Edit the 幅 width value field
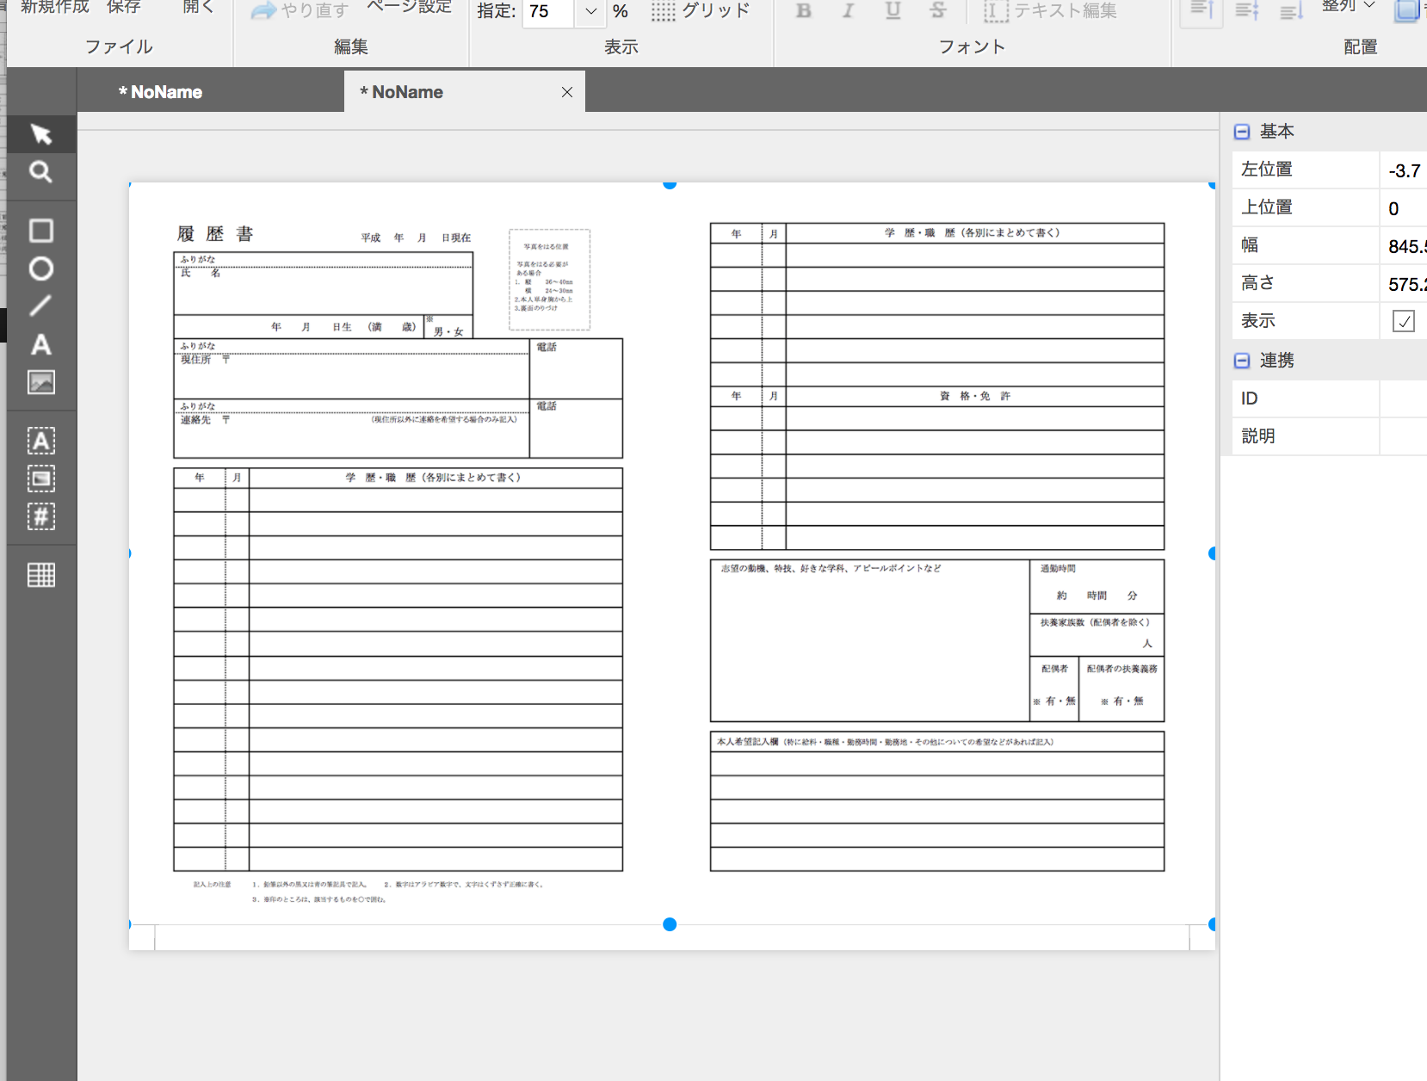Viewport: 1427px width, 1081px height. pos(1403,246)
